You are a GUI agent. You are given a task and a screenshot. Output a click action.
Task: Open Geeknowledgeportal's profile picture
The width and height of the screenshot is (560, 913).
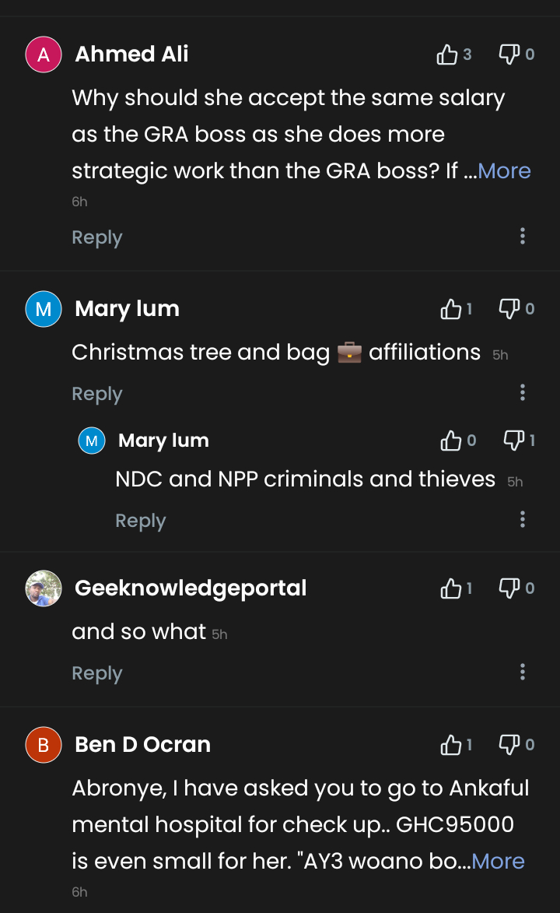(44, 588)
